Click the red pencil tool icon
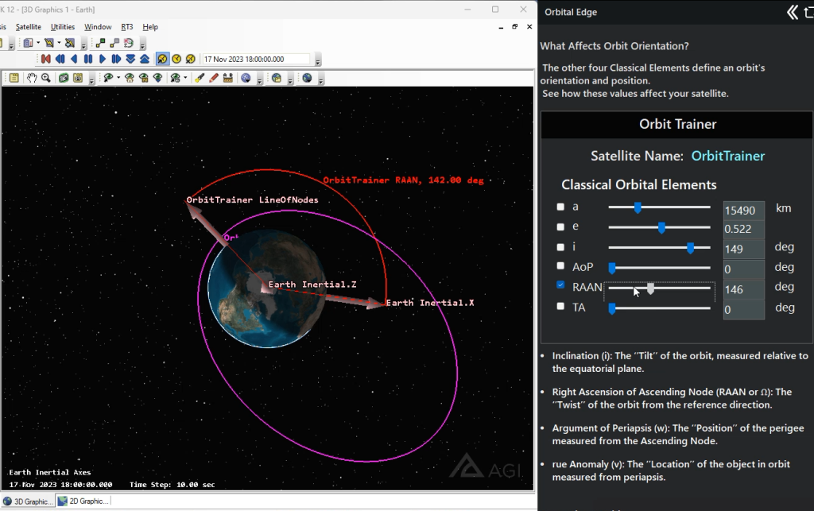This screenshot has height=511, width=814. [x=213, y=78]
